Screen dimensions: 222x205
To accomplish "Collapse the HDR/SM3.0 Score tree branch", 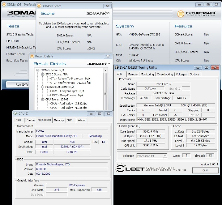I will coord(43,87).
